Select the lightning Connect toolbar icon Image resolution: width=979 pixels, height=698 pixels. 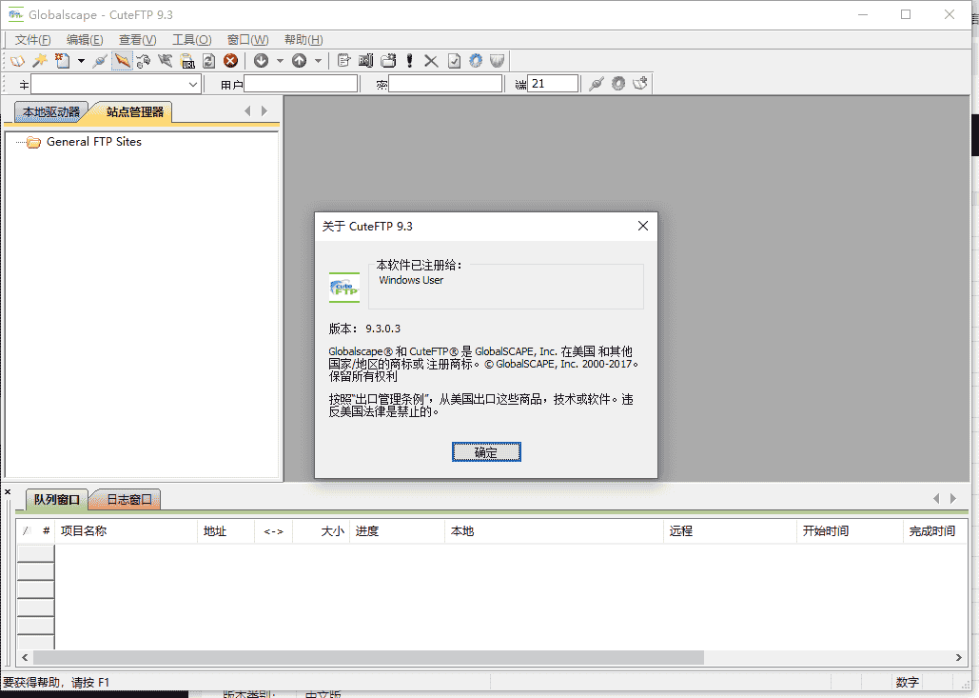(x=120, y=60)
